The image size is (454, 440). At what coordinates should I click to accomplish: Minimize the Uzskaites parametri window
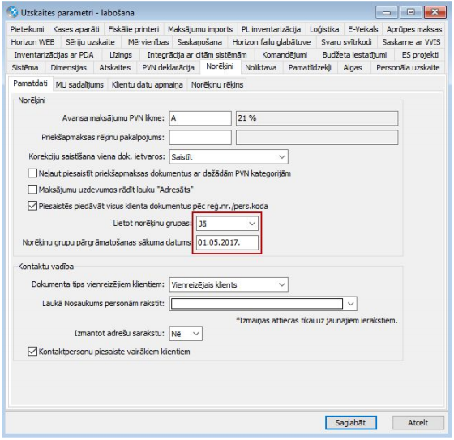(x=387, y=12)
